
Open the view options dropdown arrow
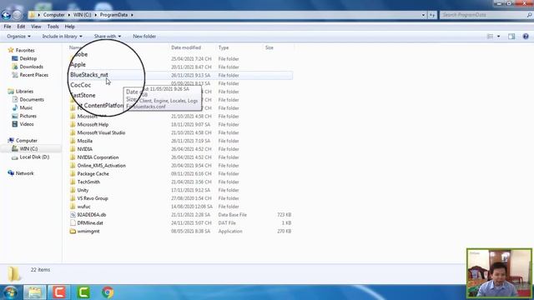tap(499, 37)
